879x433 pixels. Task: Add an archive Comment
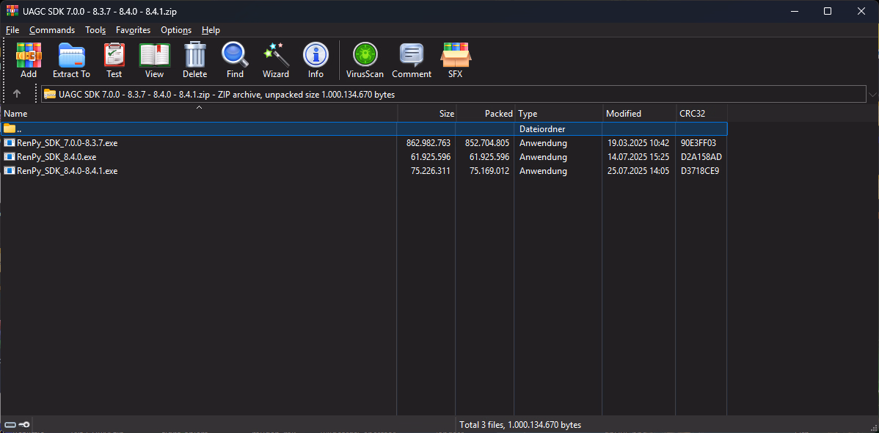click(412, 59)
